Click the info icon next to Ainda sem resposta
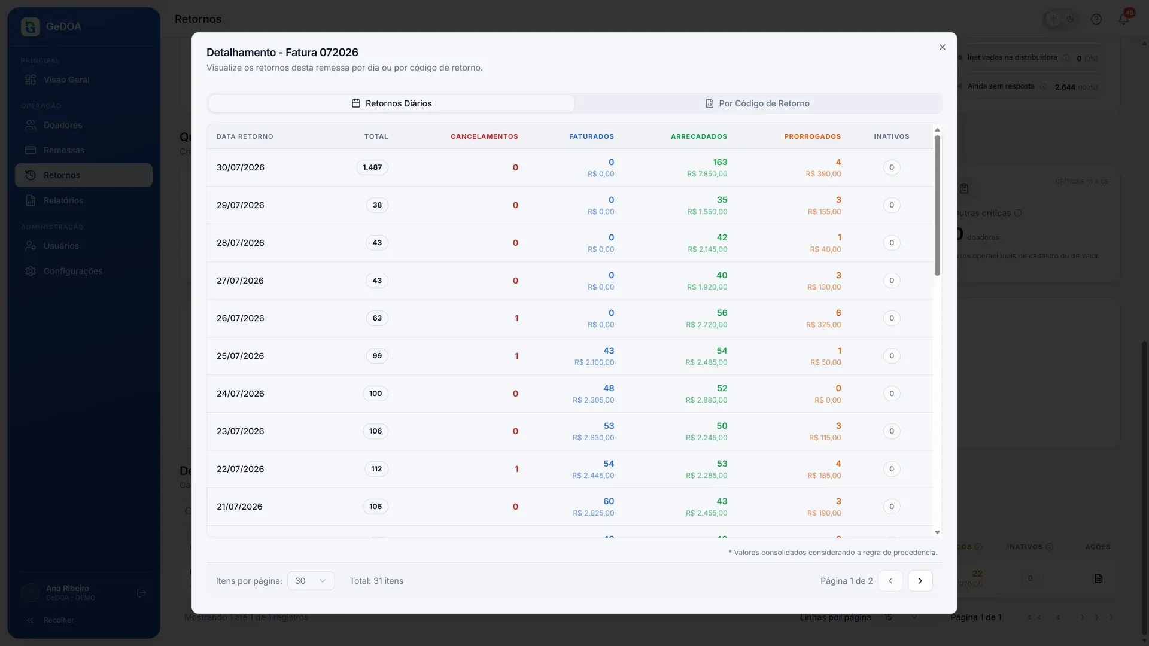1149x646 pixels. click(x=1043, y=86)
